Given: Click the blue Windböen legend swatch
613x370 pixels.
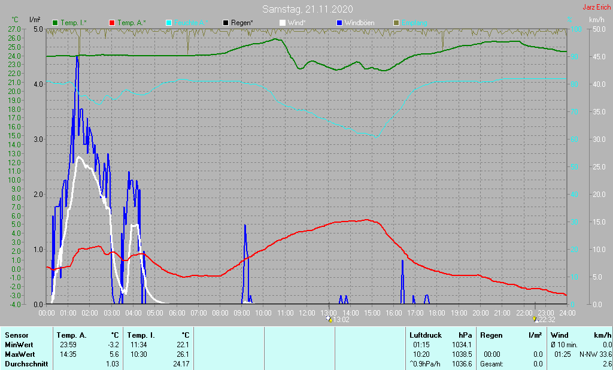Looking at the screenshot, I should (x=339, y=23).
